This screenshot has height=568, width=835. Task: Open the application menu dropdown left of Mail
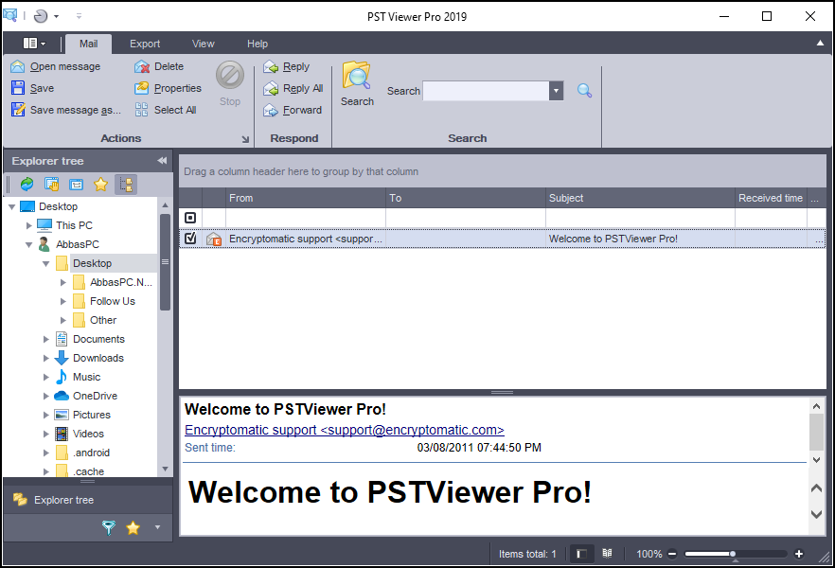(34, 44)
